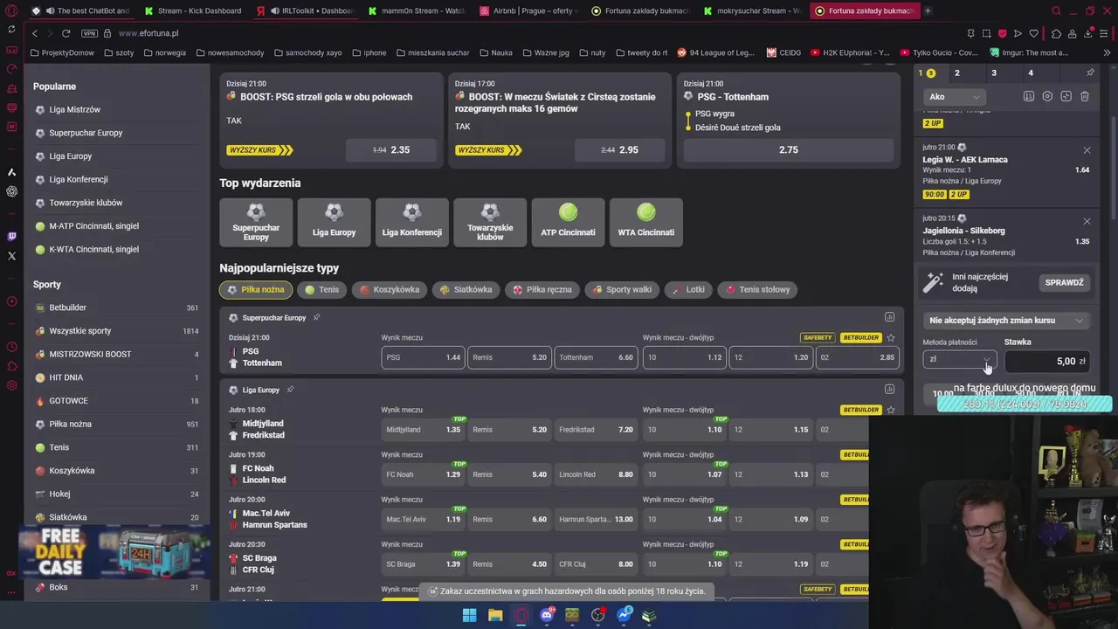Image resolution: width=1118 pixels, height=629 pixels.
Task: Pin the bet slip panel
Action: 1090,73
